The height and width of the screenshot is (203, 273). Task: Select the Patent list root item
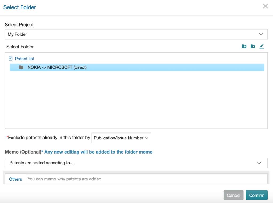(x=25, y=59)
